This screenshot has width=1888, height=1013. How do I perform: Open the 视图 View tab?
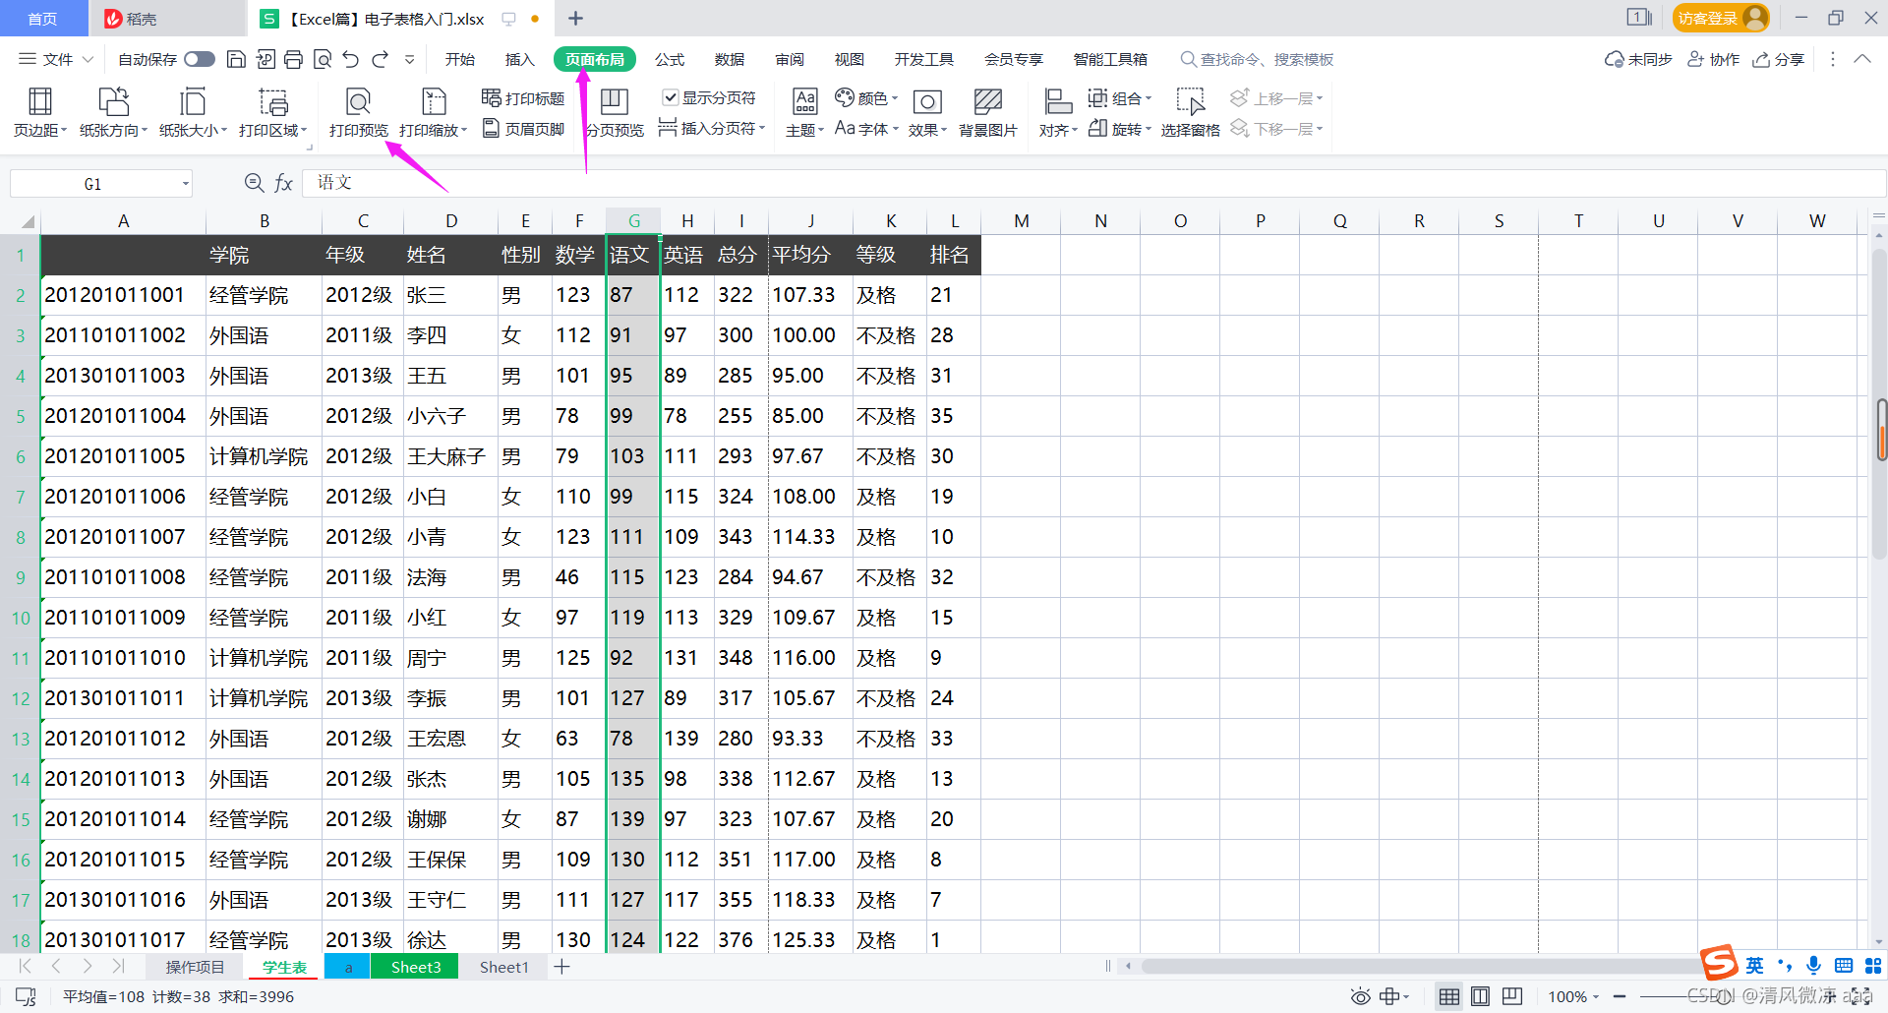click(849, 59)
